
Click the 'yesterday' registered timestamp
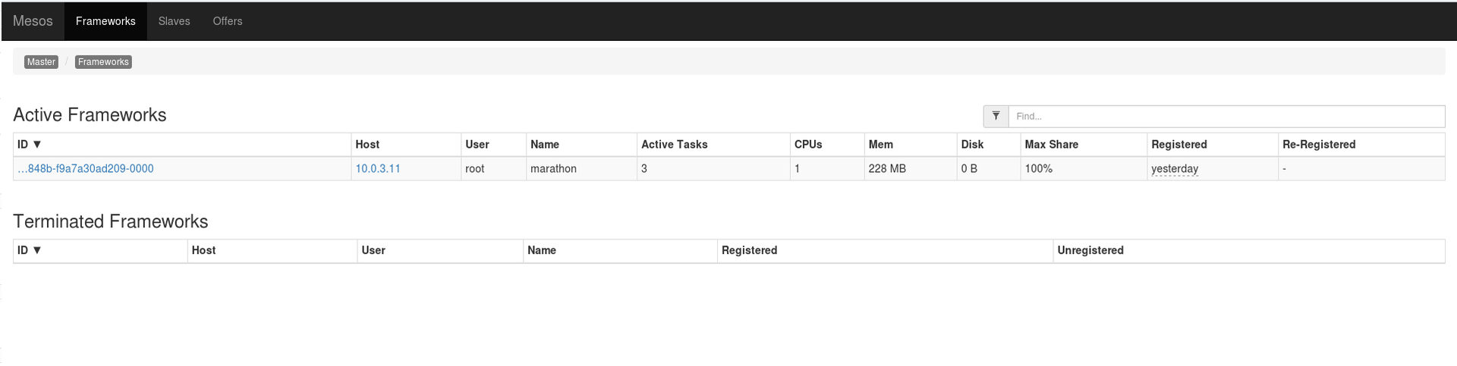tap(1174, 169)
